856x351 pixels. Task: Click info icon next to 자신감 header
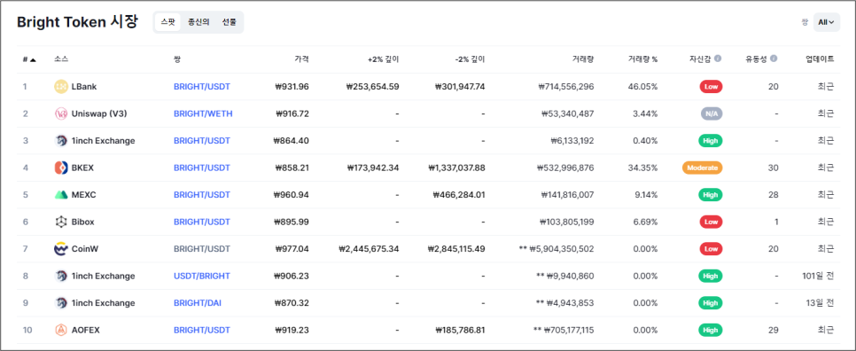[x=718, y=58]
